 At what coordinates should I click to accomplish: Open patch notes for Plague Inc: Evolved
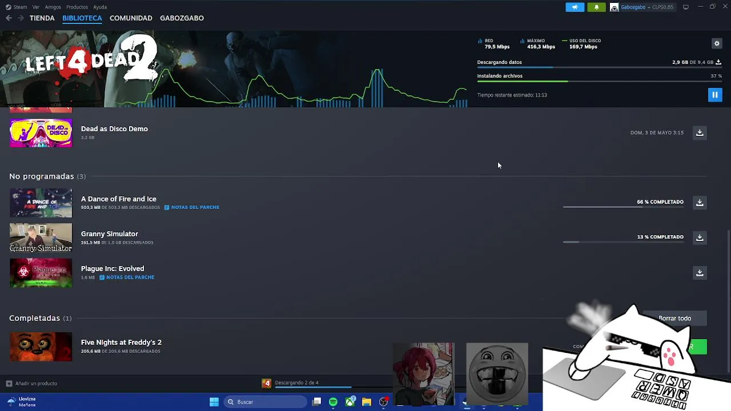[x=127, y=277]
